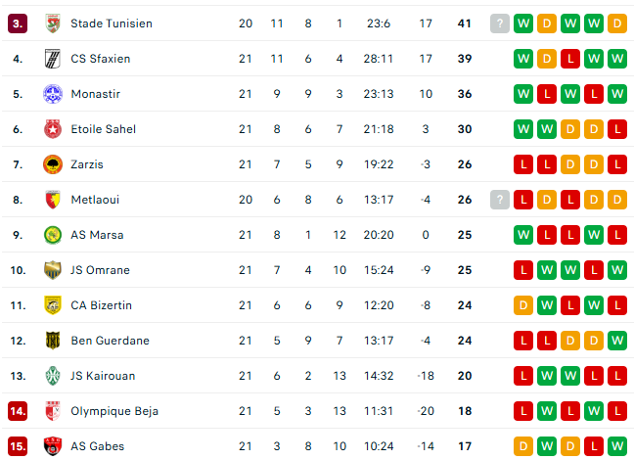Click the Ben Guerdane club crest
The width and height of the screenshot is (634, 460).
coord(53,341)
